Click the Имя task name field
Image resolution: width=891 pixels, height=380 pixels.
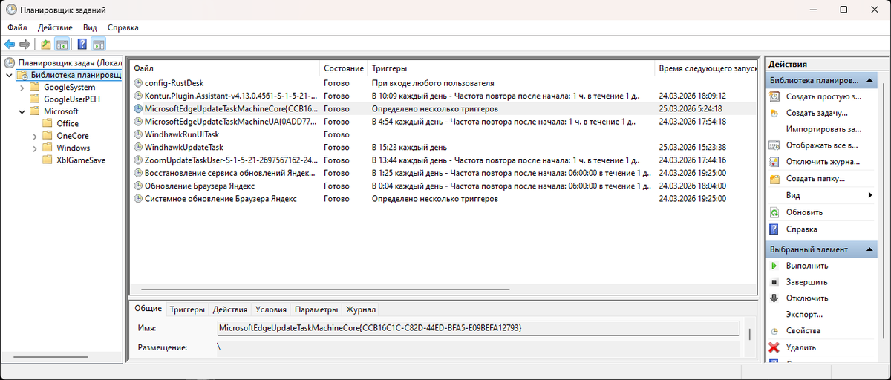point(478,327)
